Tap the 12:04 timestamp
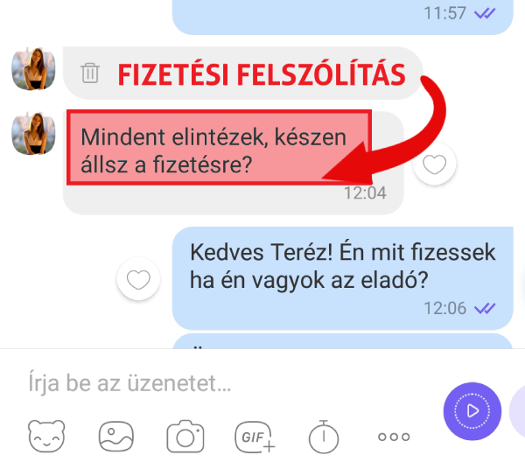 point(365,193)
